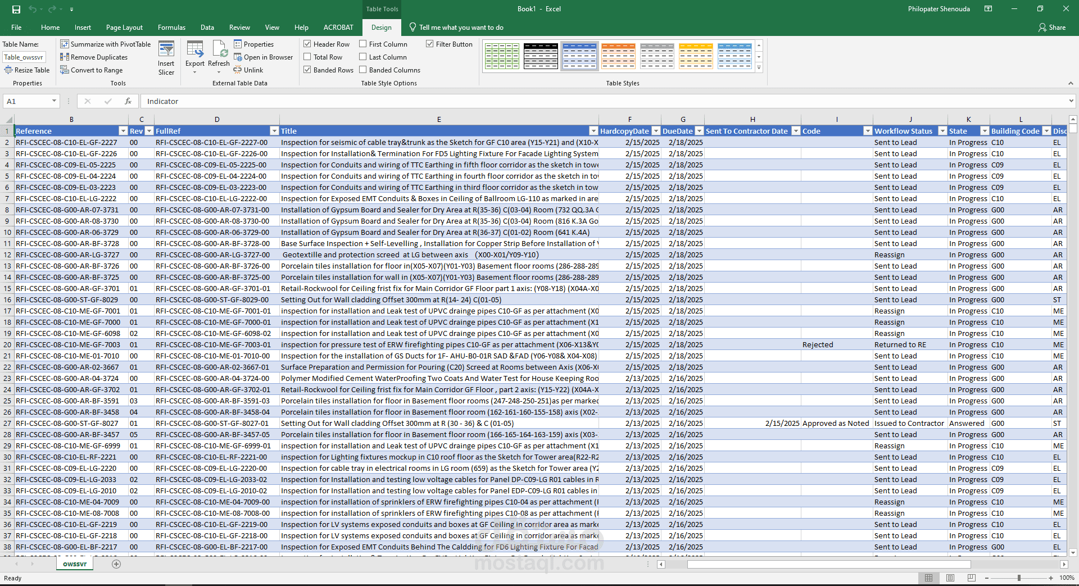This screenshot has height=586, width=1079.
Task: Switch to the Formulas tab
Action: [x=171, y=27]
